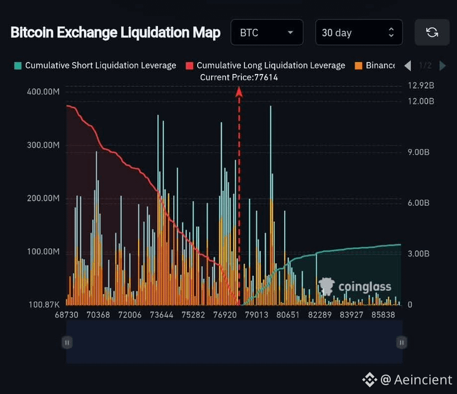
Task: Go to next legend page arrow
Action: point(442,66)
